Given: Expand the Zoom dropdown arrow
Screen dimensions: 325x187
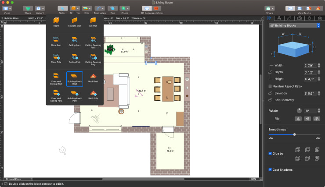Looking at the screenshot, I should (128, 8).
